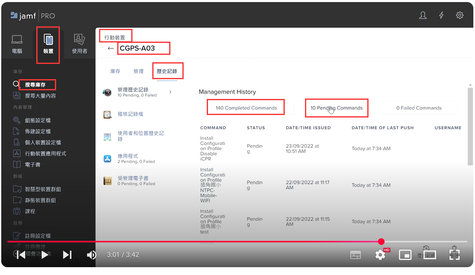475x275 pixels.
Task: Show 140 Completed Commands
Action: (x=246, y=108)
